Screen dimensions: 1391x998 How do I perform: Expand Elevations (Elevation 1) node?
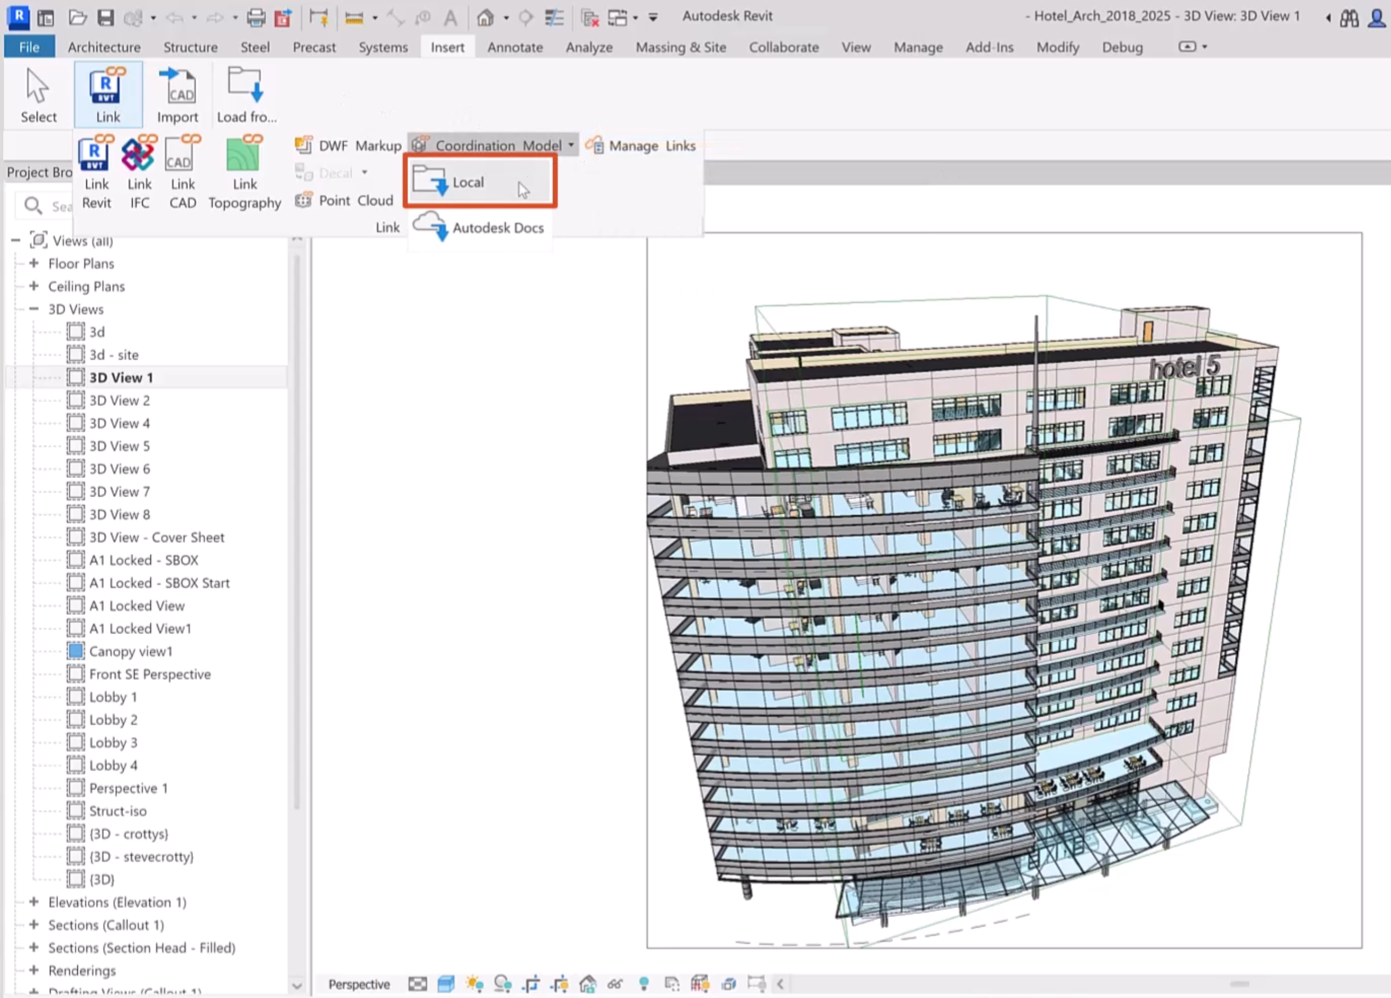click(34, 902)
